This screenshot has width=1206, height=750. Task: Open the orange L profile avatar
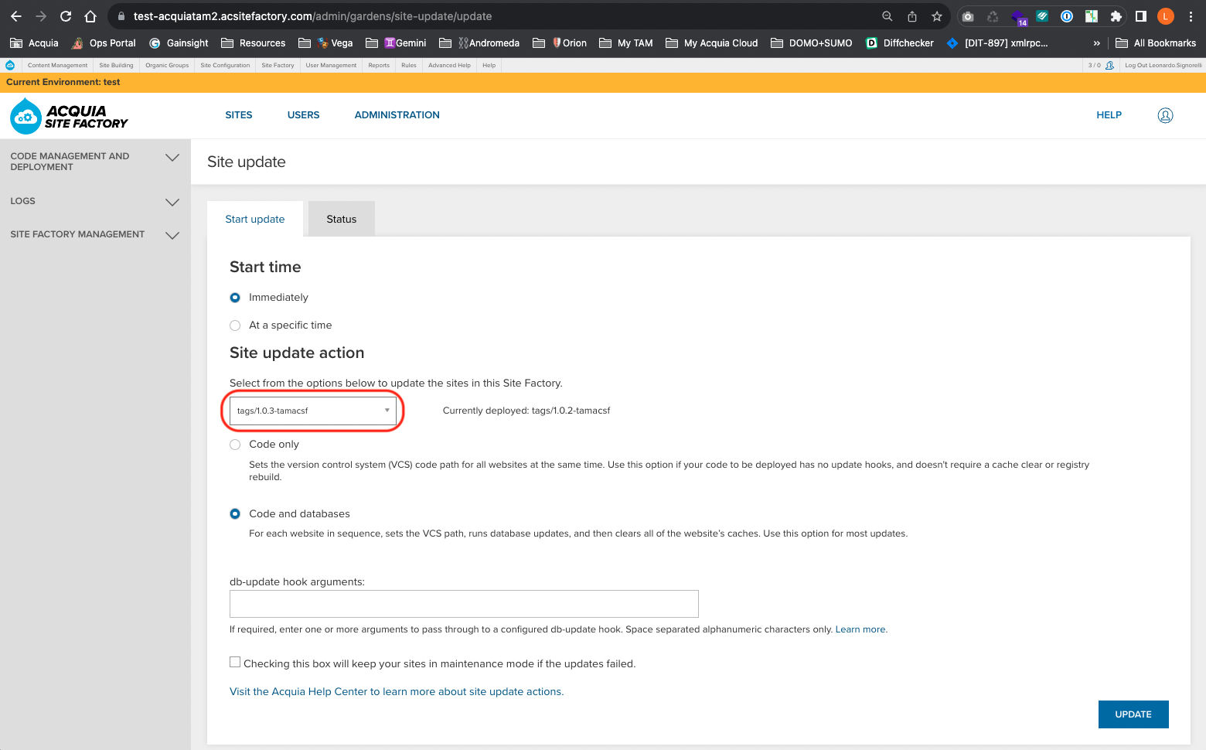[1166, 16]
